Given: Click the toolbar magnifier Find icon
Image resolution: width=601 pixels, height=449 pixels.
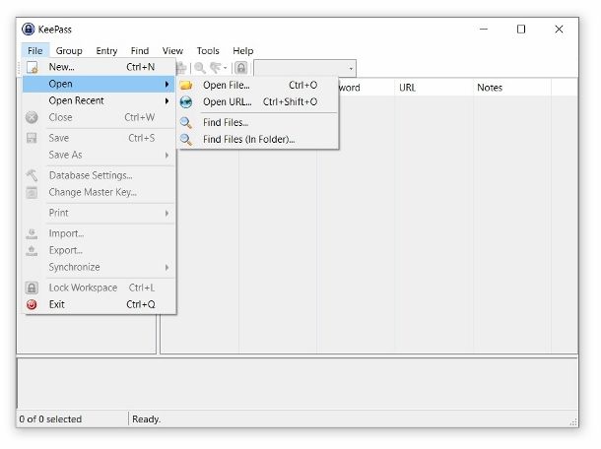Looking at the screenshot, I should 200,68.
